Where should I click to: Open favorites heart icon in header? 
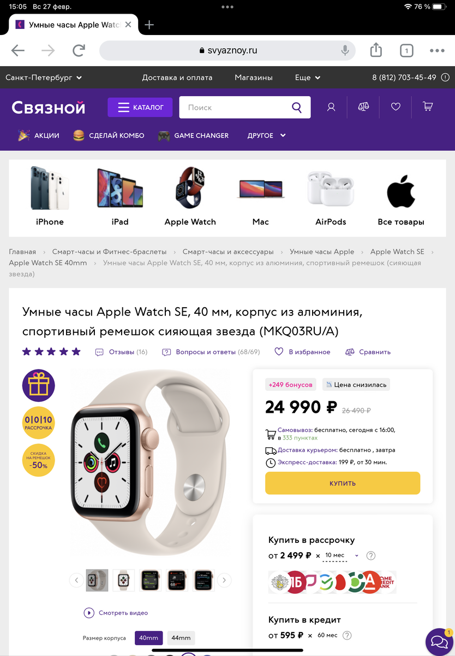396,107
